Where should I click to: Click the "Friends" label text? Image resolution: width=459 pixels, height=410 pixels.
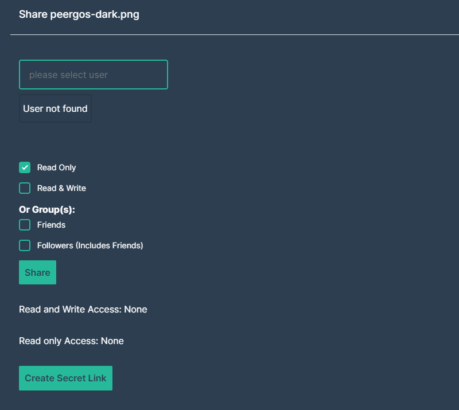click(x=51, y=225)
